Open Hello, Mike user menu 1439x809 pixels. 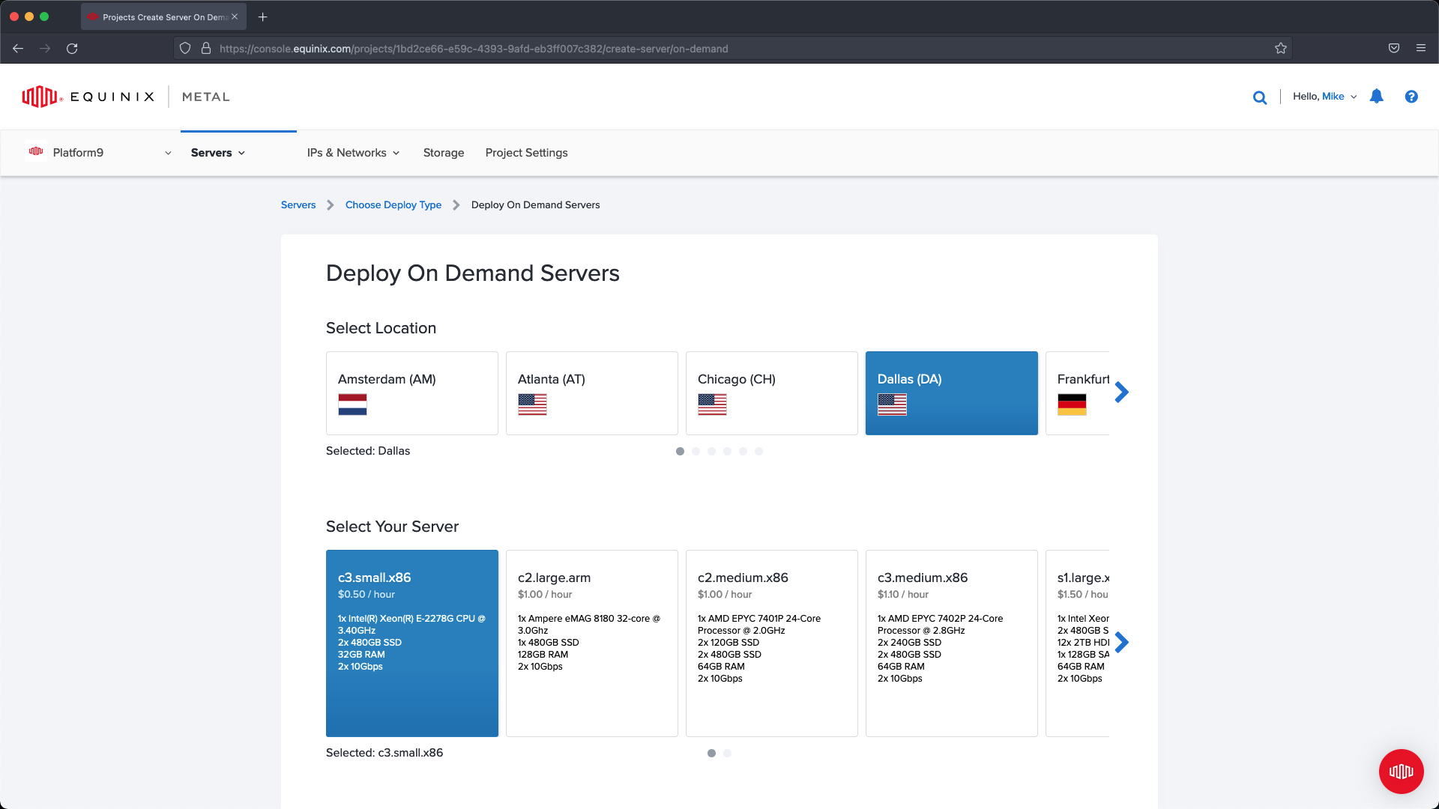[1324, 97]
